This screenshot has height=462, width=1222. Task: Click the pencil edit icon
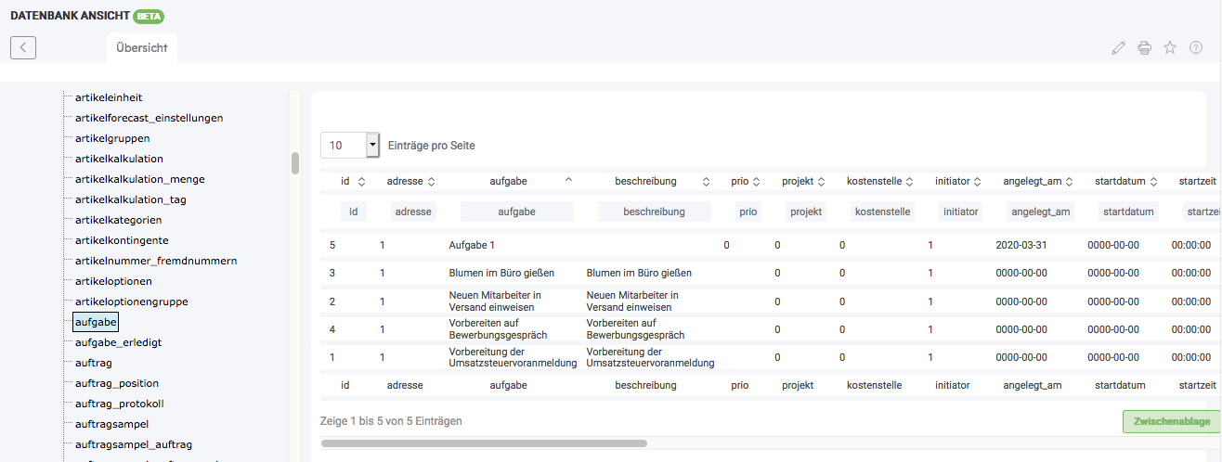[x=1118, y=47]
